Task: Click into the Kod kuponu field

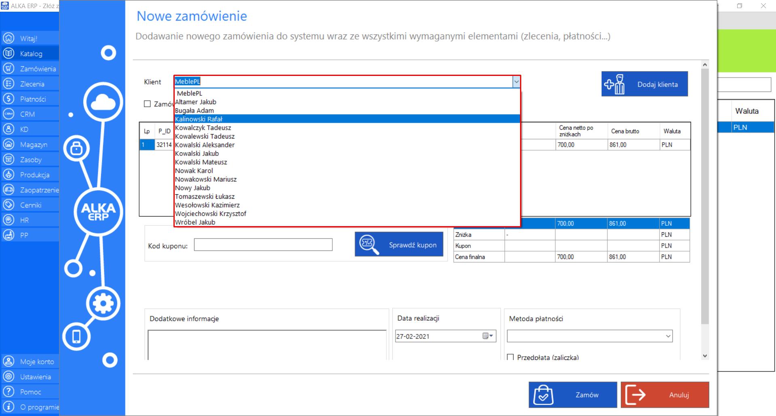Action: pyautogui.click(x=263, y=245)
